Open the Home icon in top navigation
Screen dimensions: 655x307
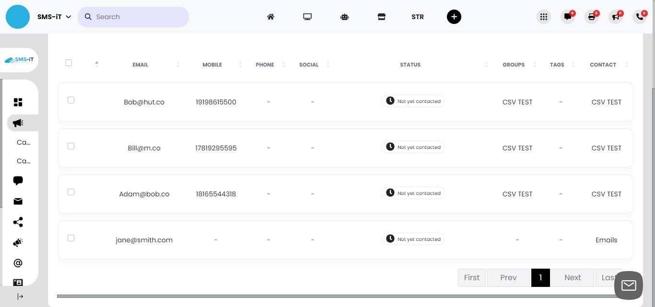pos(270,16)
